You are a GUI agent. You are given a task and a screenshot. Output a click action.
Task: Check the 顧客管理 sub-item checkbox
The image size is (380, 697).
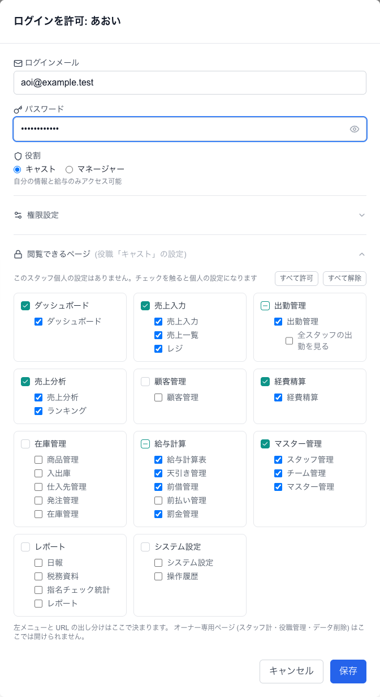pyautogui.click(x=158, y=397)
